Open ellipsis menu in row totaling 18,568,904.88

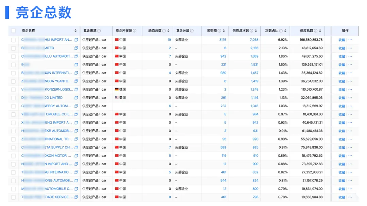click(350, 197)
